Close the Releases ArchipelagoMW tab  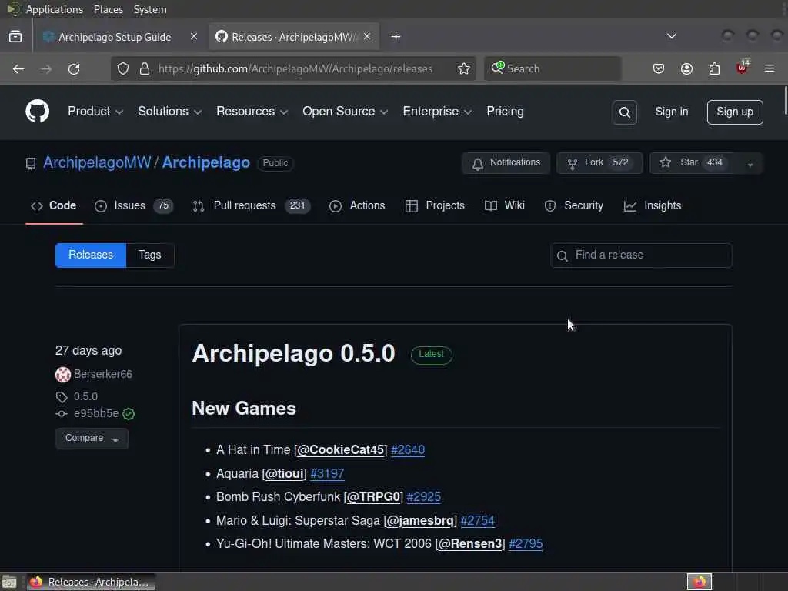[367, 37]
